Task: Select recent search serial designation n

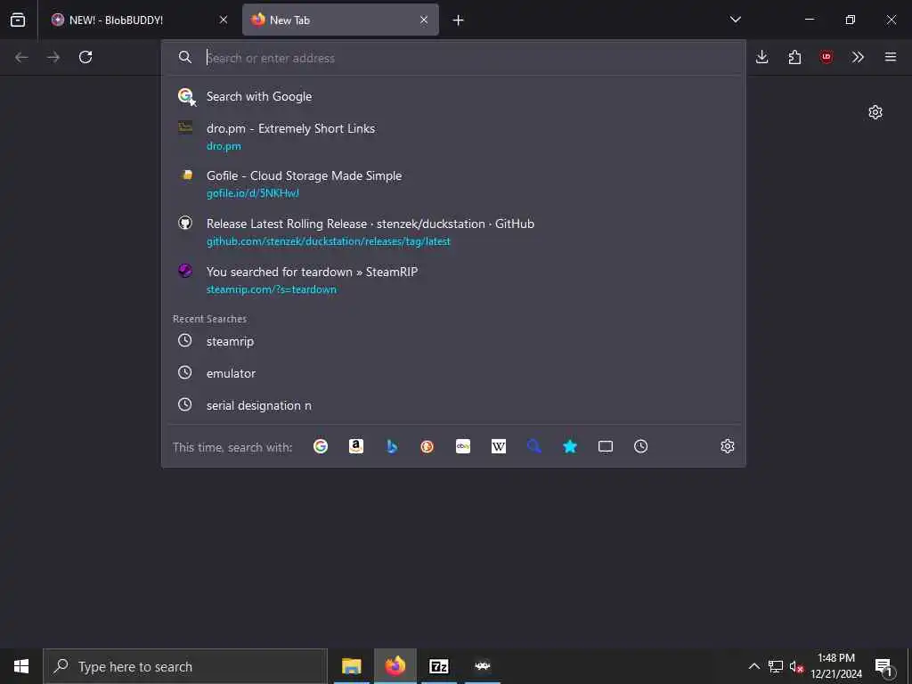Action: click(x=453, y=405)
